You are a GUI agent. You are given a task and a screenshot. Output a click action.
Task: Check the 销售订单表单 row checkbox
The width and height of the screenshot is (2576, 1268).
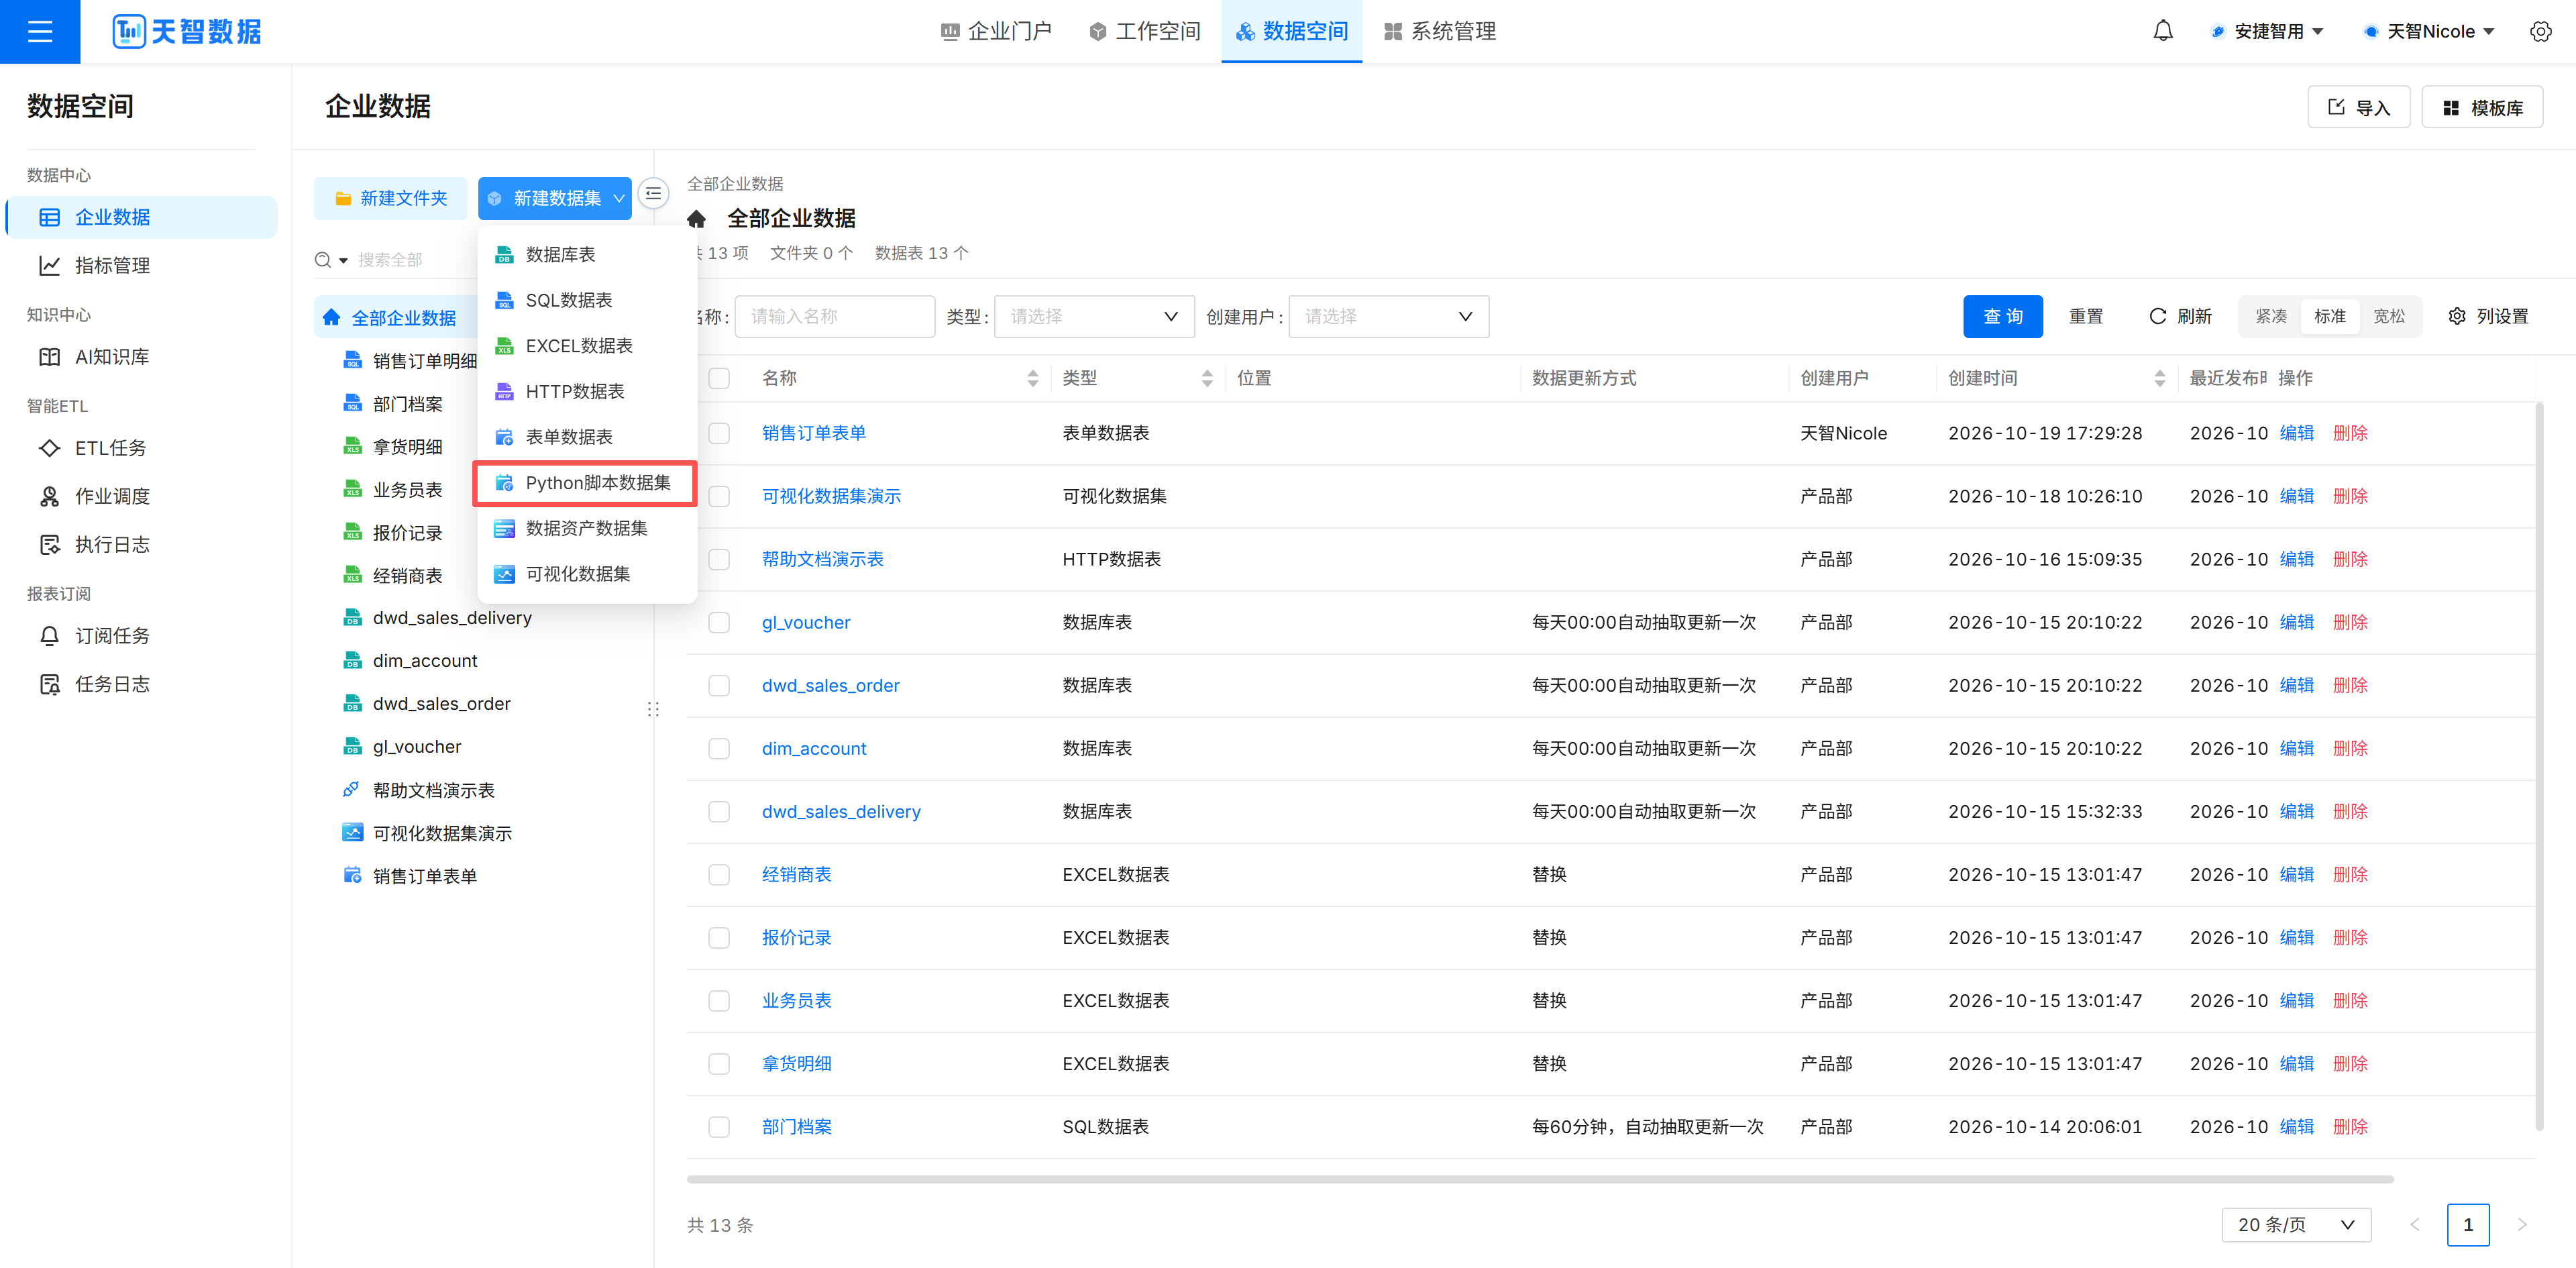tap(719, 433)
